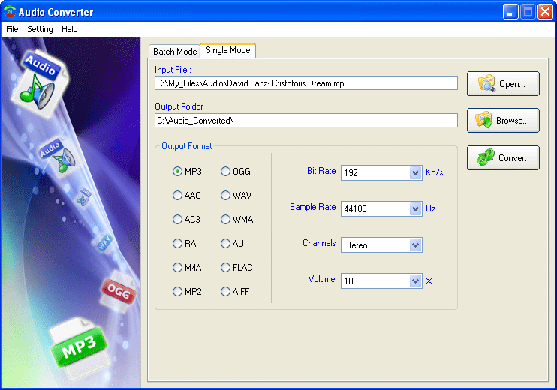This screenshot has width=557, height=390.
Task: Choose AAC as output format
Action: [x=177, y=196]
